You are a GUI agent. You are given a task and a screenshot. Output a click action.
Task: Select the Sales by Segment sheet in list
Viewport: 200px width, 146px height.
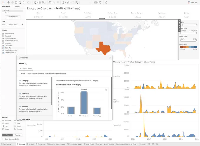[11, 50]
